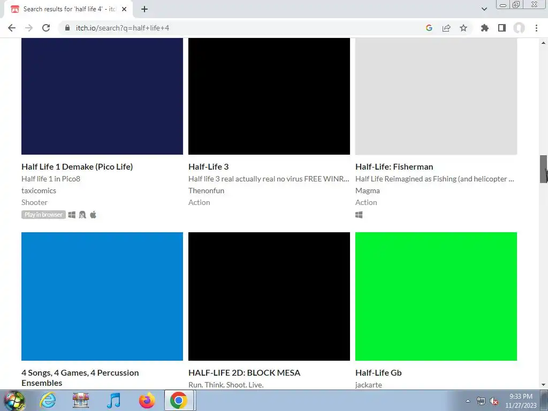Click the Shooter genre under Pico Life
This screenshot has width=548, height=411.
point(34,202)
